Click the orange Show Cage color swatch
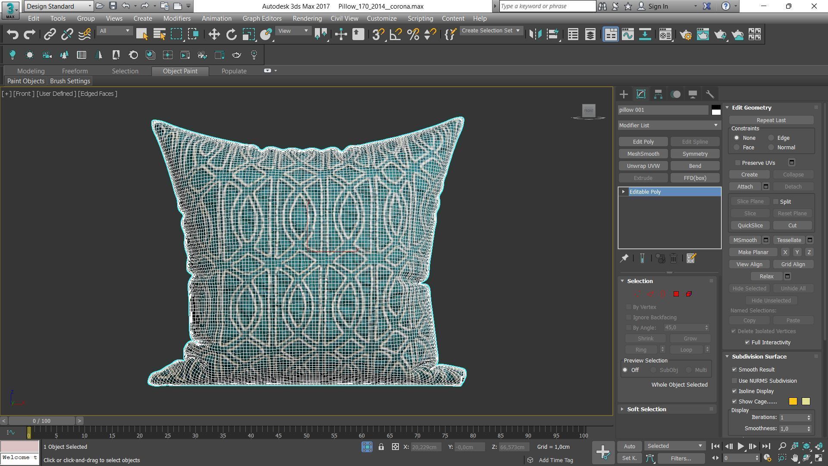The height and width of the screenshot is (466, 828). [x=793, y=402]
